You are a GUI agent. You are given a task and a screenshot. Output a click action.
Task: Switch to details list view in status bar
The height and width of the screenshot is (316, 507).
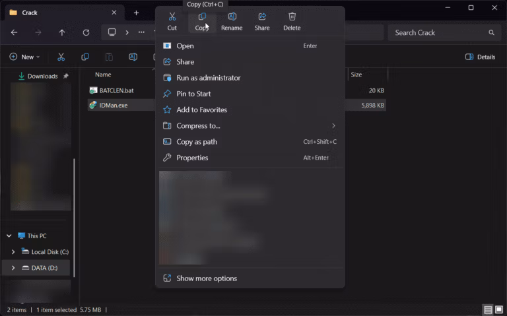click(x=488, y=309)
